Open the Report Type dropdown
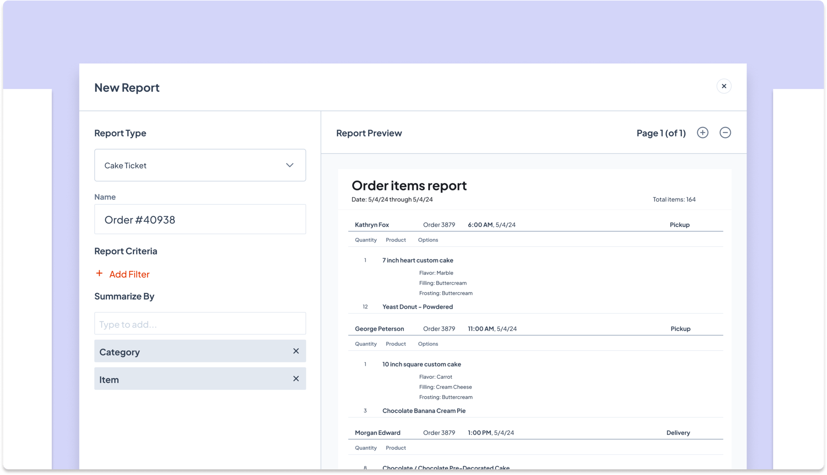Screen dimensions: 827x475 [200, 165]
